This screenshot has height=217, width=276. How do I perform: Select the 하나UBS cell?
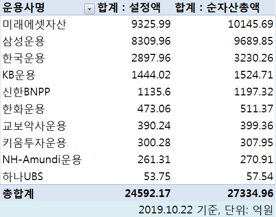point(23,176)
